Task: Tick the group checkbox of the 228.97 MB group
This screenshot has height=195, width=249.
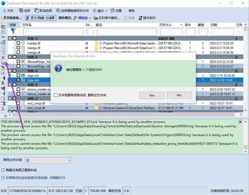Action: tap(14, 38)
